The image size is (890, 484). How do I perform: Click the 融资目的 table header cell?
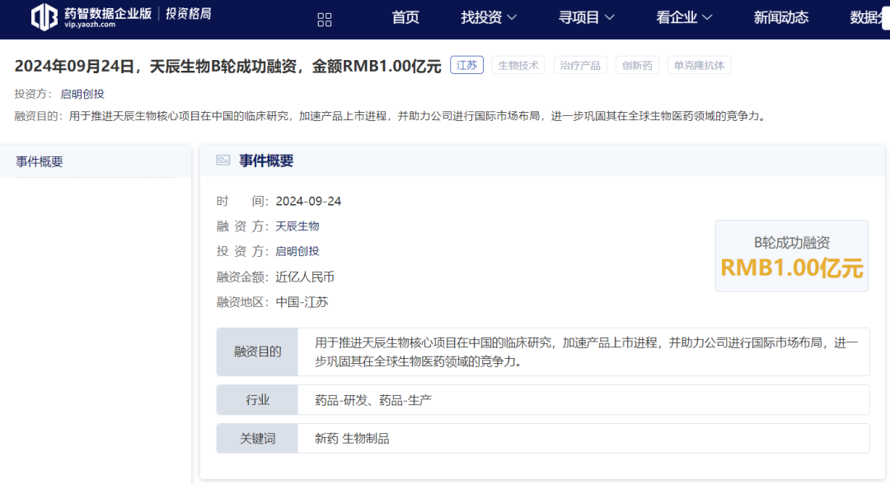257,352
